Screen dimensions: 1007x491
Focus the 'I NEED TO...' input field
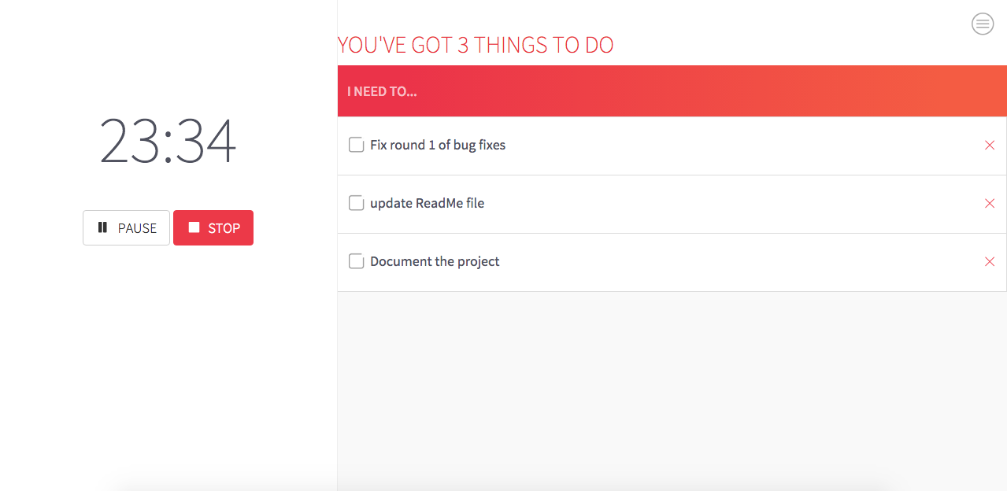click(672, 91)
